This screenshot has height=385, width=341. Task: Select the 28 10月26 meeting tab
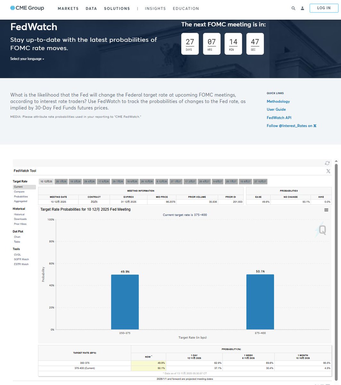click(x=147, y=182)
